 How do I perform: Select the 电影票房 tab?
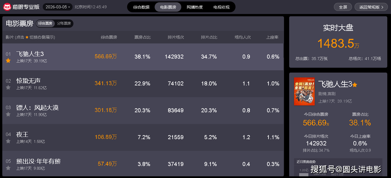[168, 7]
